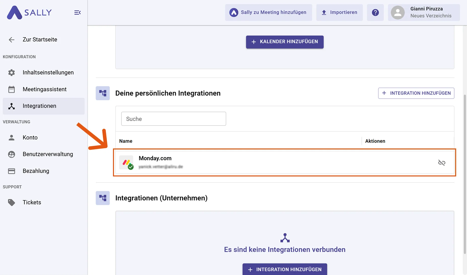The width and height of the screenshot is (467, 275).
Task: Click the Monday.com integration name
Action: coord(155,158)
